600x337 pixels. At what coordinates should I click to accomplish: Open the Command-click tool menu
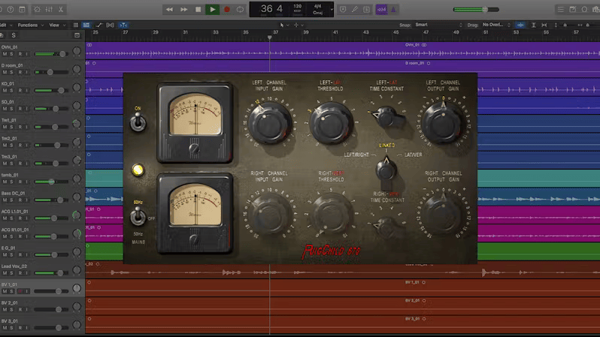tap(298, 26)
